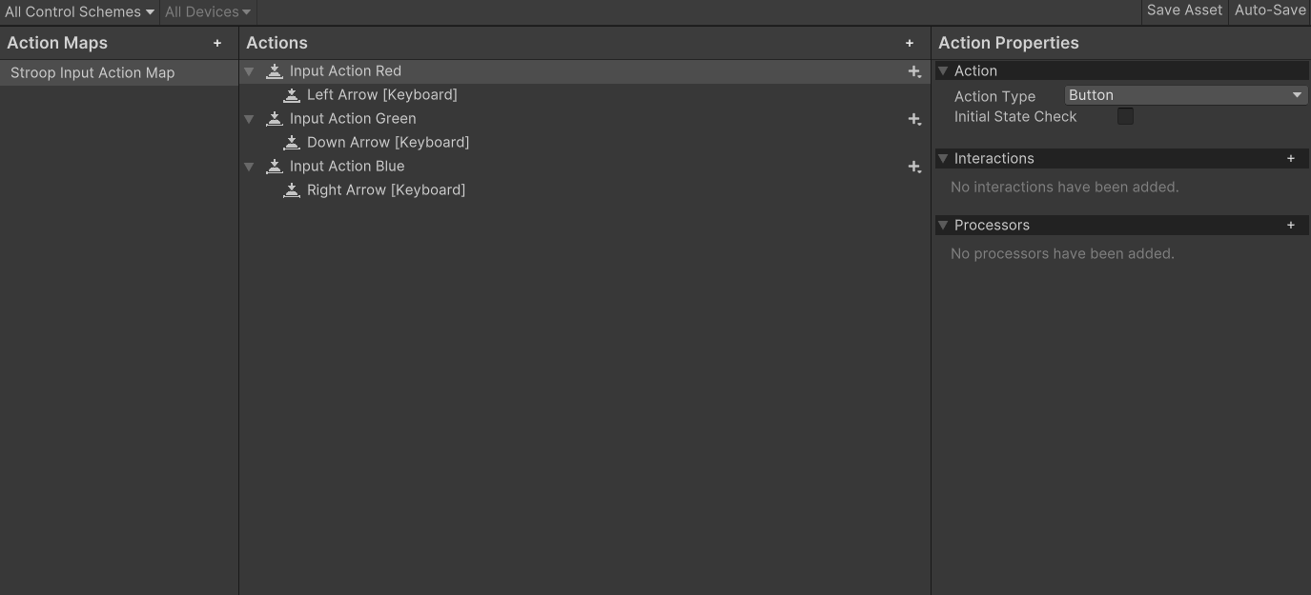1311x595 pixels.
Task: Click the Right Arrow binding icon
Action: pyautogui.click(x=292, y=190)
